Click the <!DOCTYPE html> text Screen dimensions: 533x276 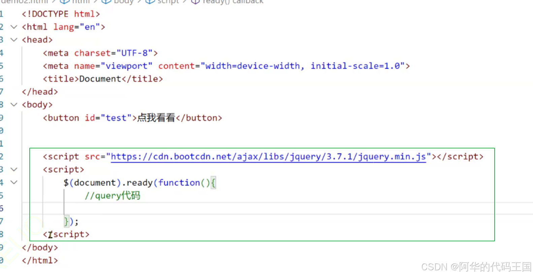coord(61,14)
